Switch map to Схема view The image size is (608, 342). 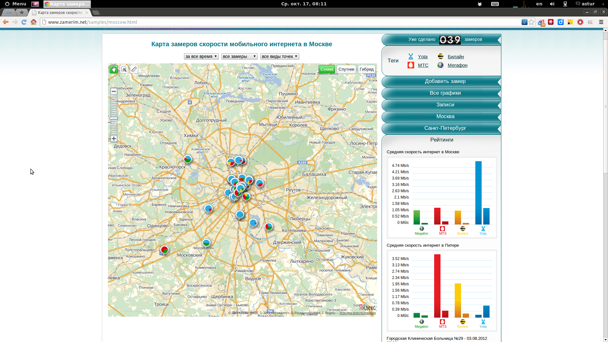(326, 69)
